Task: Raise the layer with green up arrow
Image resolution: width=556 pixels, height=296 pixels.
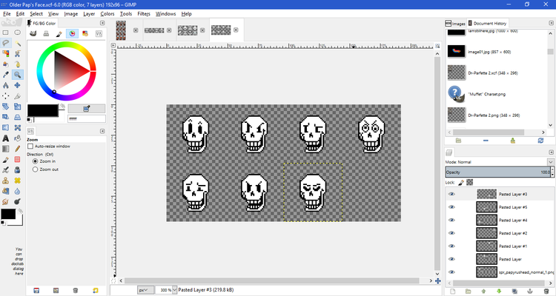Action: coord(483,292)
